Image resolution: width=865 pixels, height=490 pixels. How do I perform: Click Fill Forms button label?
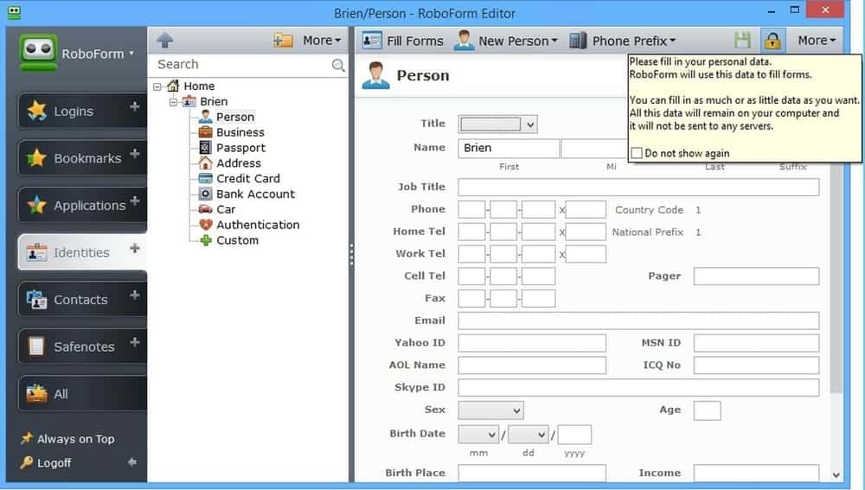point(415,41)
